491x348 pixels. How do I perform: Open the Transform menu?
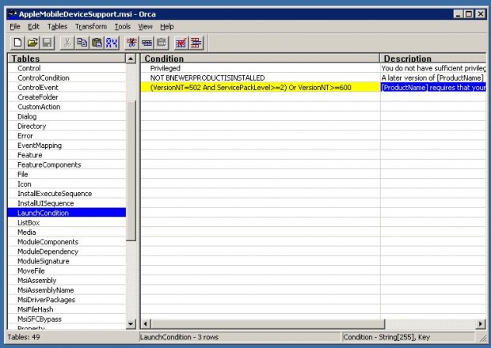90,26
